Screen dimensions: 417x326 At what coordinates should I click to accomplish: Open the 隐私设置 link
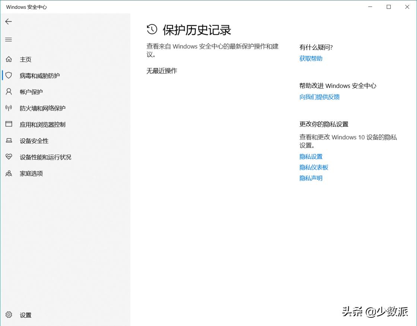click(311, 156)
